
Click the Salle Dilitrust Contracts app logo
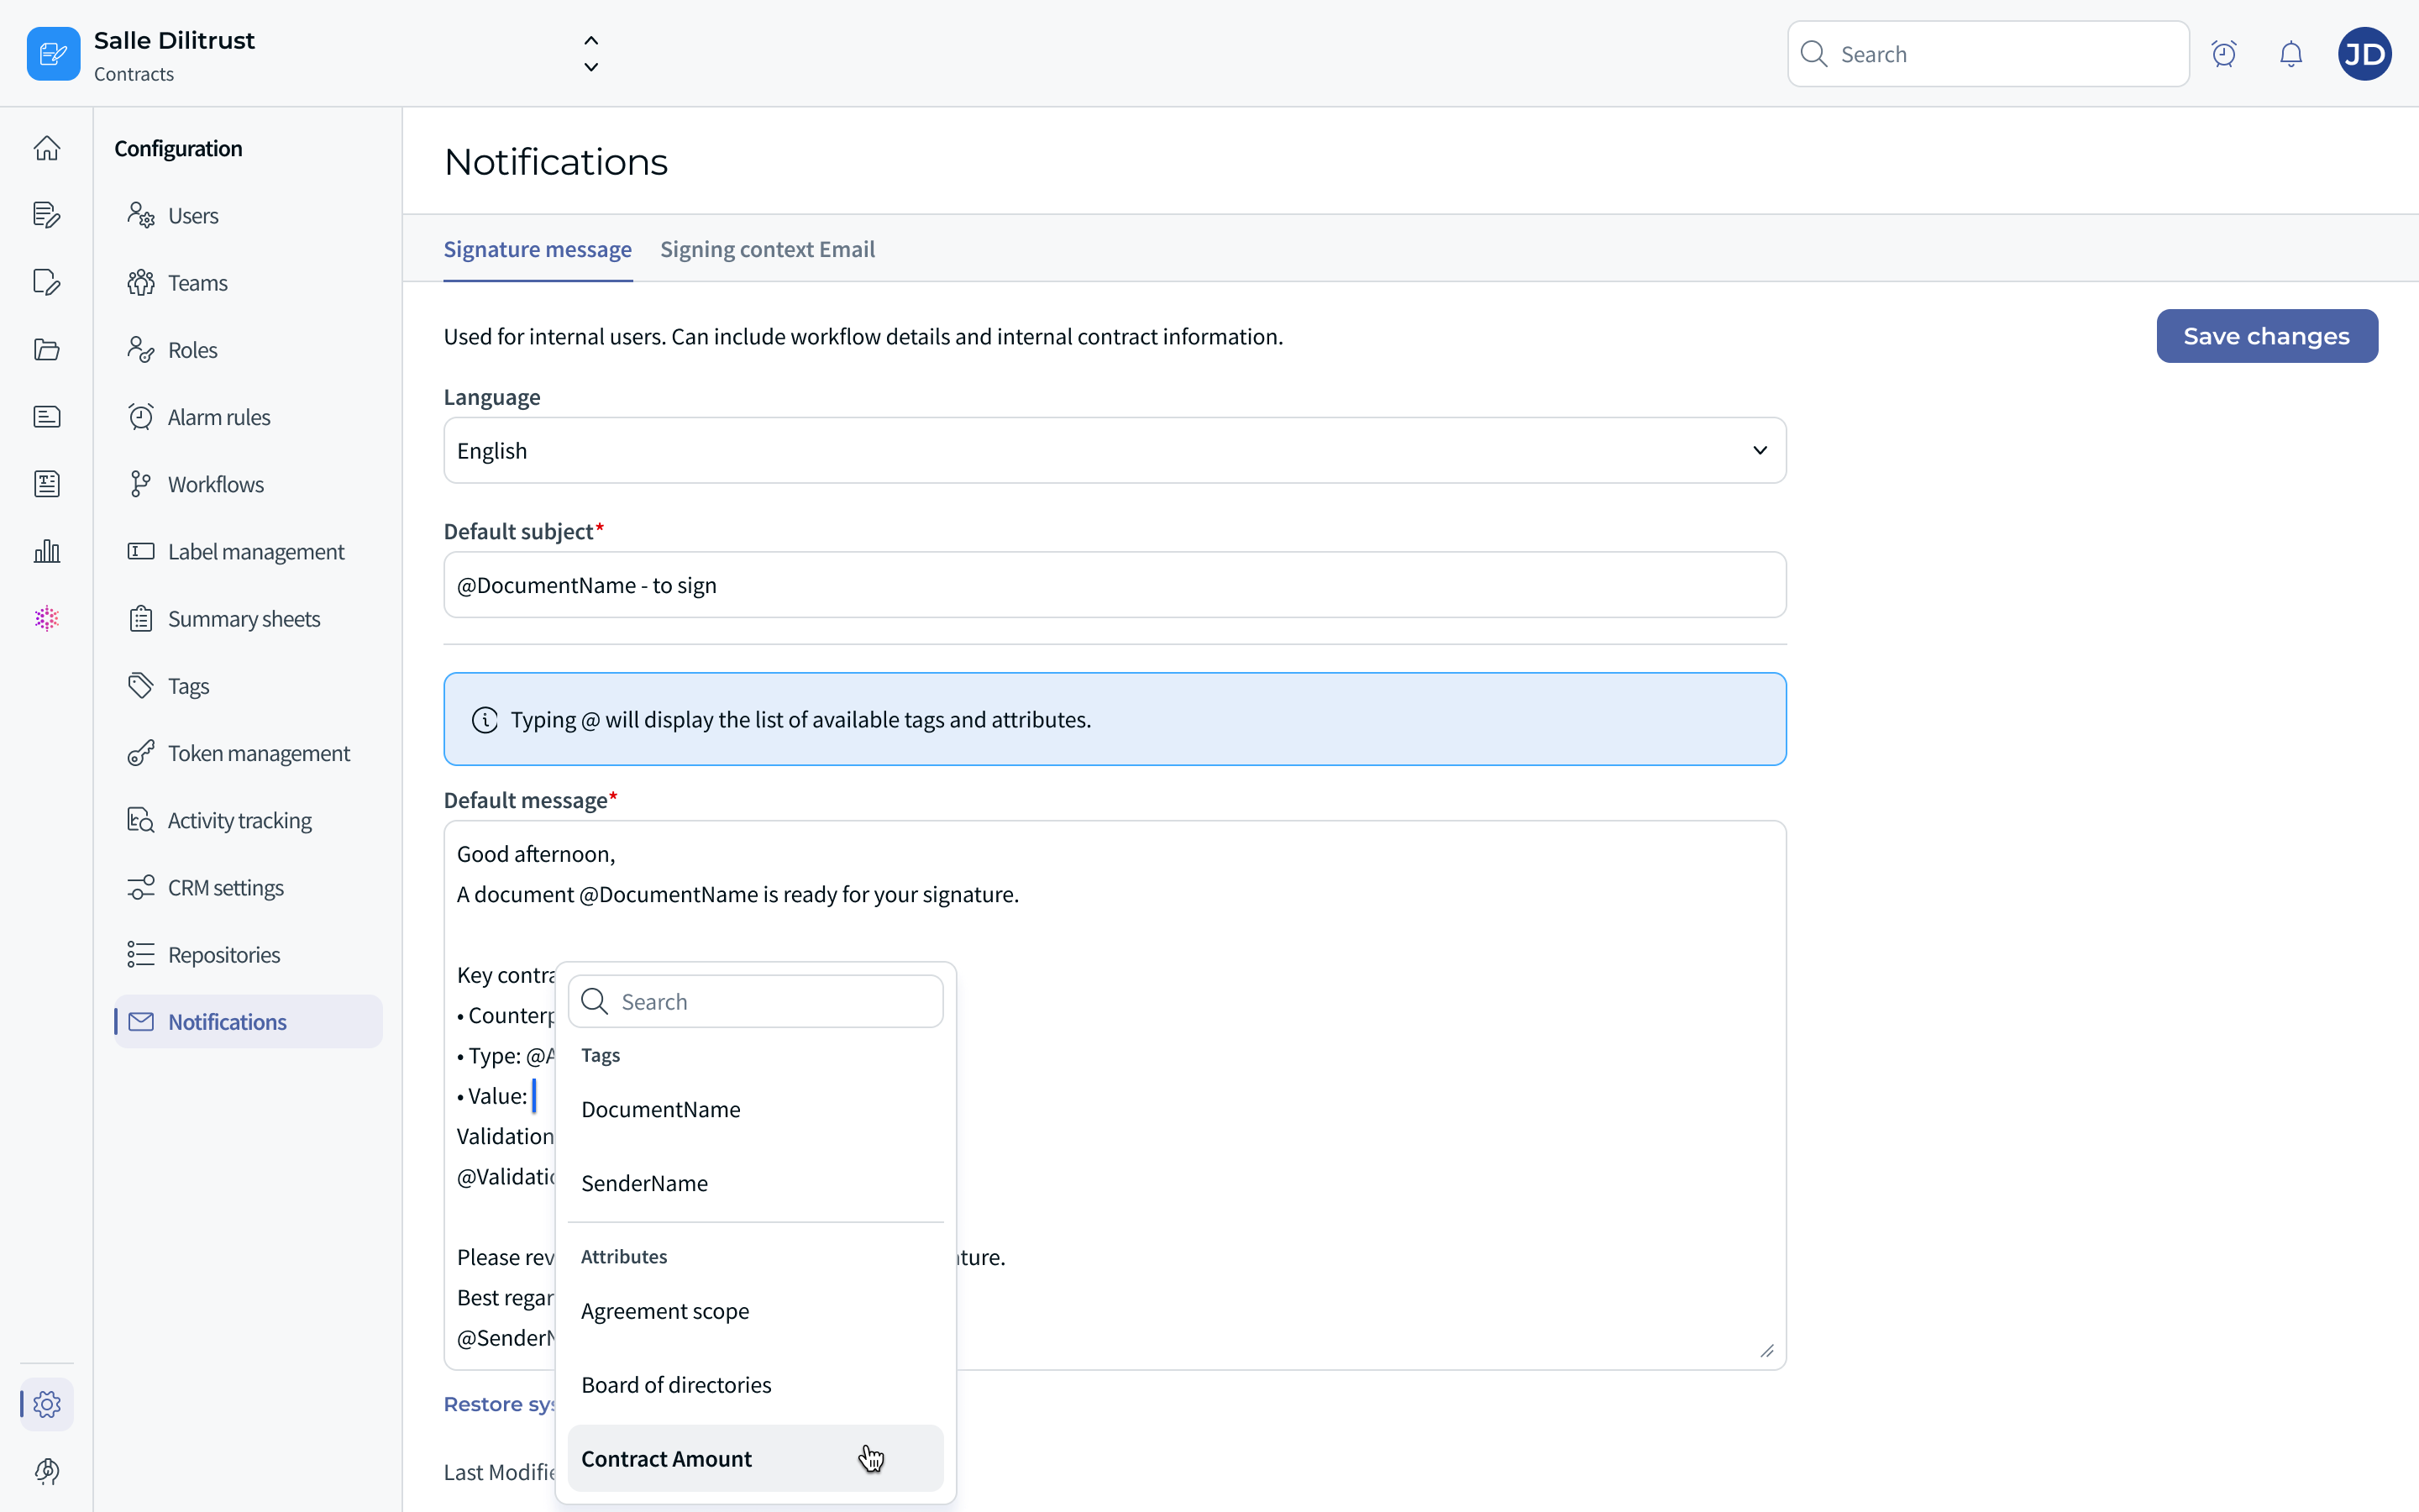(x=54, y=54)
